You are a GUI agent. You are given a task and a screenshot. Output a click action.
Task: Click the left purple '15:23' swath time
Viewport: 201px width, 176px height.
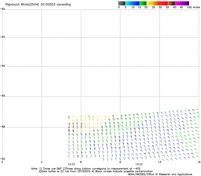[71, 164]
